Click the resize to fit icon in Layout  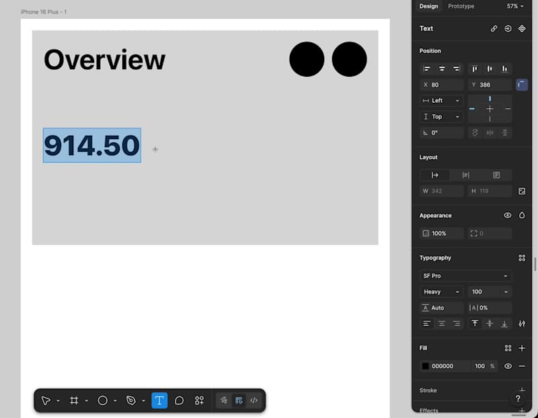click(x=522, y=191)
